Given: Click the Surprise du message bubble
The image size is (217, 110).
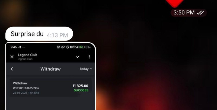Looking at the screenshot, I should [x=39, y=34].
